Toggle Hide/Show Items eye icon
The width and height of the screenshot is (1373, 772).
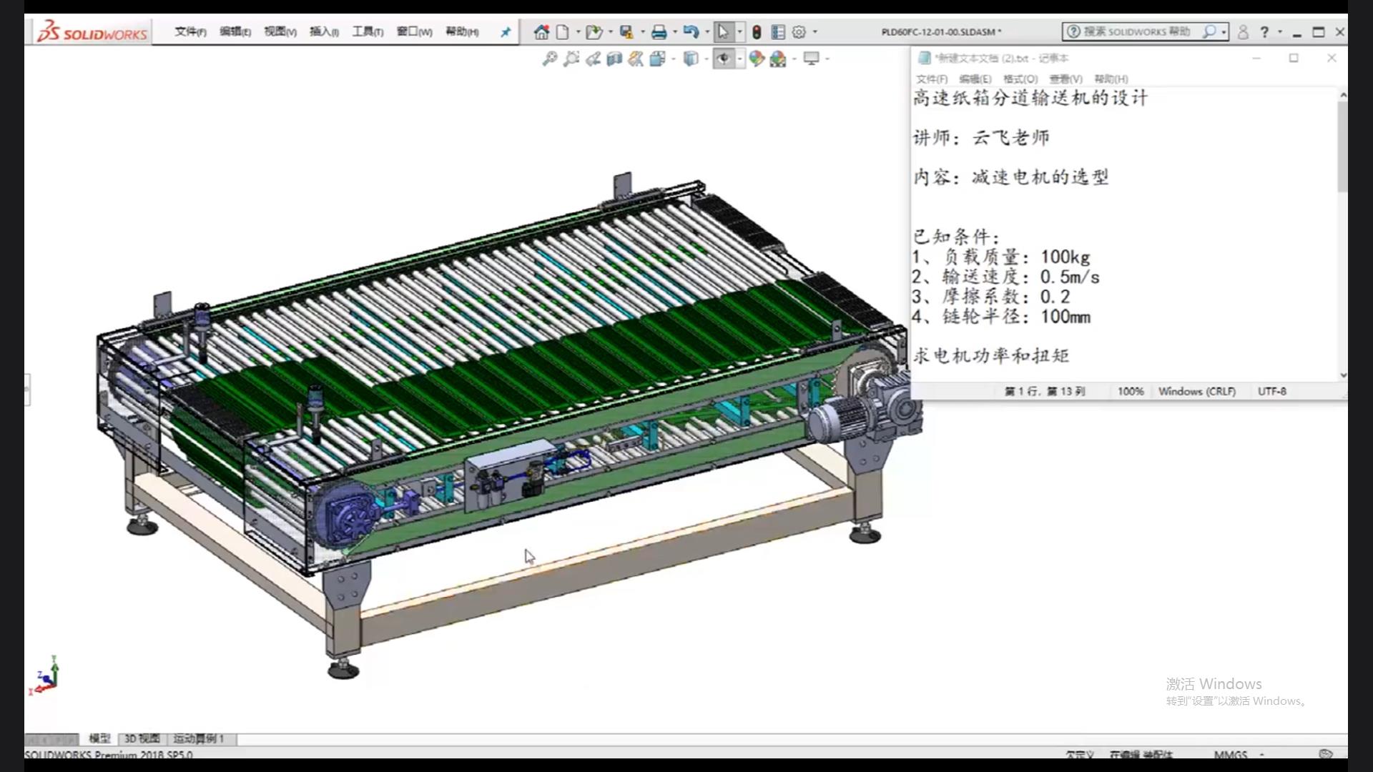click(723, 59)
